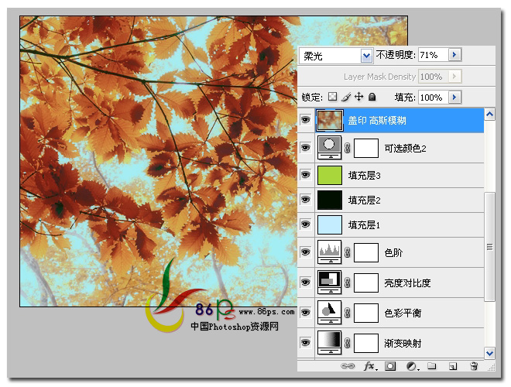Delete layer trash icon
The image size is (511, 387).
[474, 366]
